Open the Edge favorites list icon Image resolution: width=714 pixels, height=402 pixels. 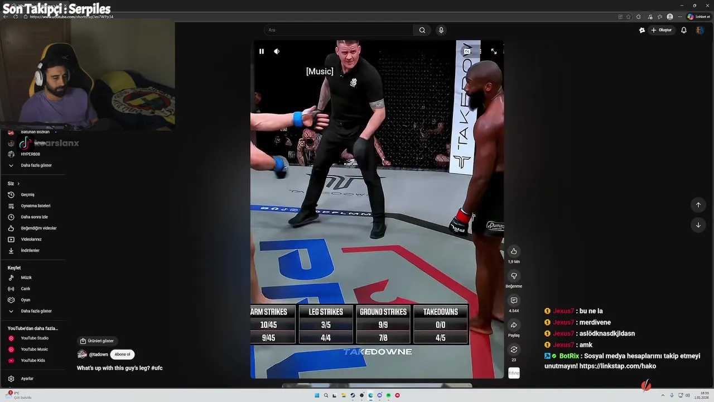point(660,17)
